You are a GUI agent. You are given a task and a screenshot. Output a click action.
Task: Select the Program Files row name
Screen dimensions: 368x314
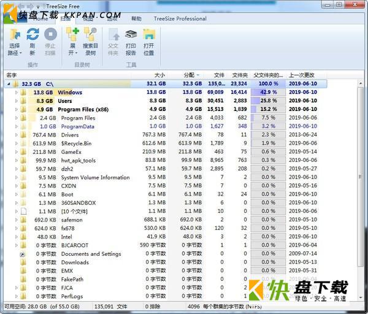(x=78, y=118)
